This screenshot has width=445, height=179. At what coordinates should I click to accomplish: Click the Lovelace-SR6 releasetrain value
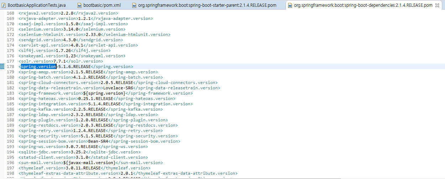tap(118, 88)
